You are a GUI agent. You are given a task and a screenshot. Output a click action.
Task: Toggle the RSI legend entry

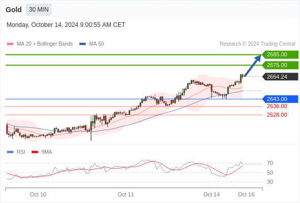[x=16, y=152]
